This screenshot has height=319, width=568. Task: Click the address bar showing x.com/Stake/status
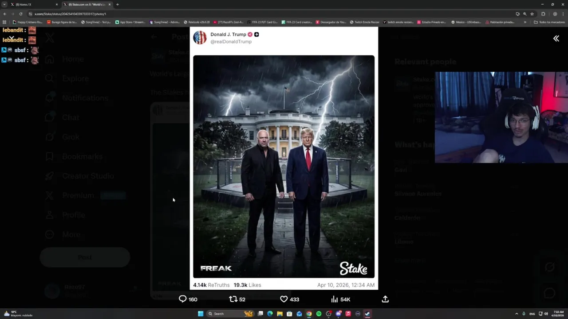[x=266, y=14]
